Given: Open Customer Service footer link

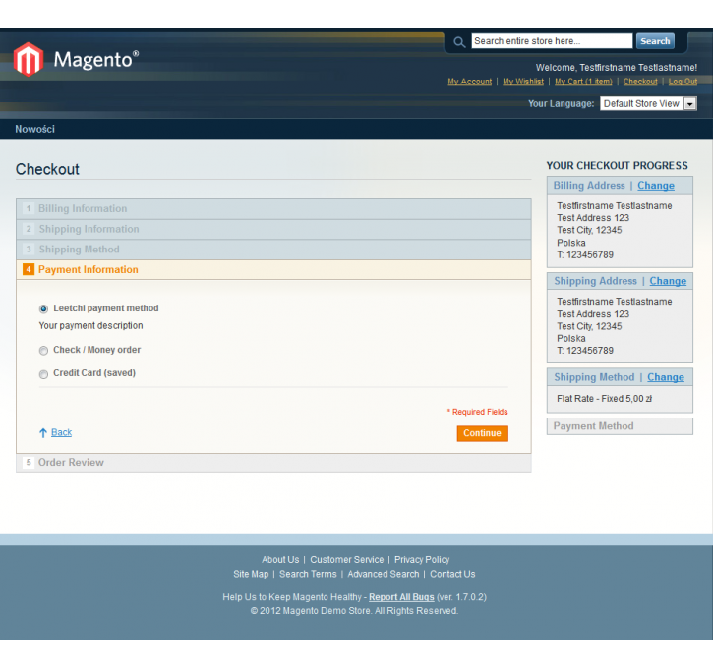Looking at the screenshot, I should point(347,560).
